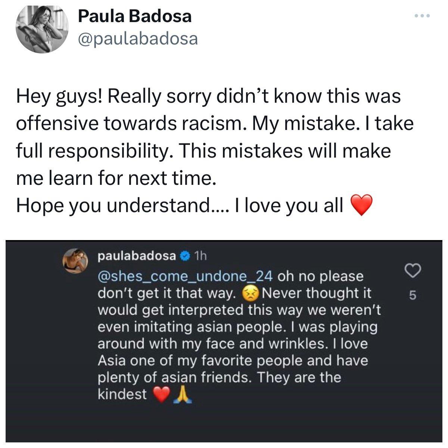Click the red heart emoji after "kindest"
The width and height of the screenshot is (448, 448).
161,395
